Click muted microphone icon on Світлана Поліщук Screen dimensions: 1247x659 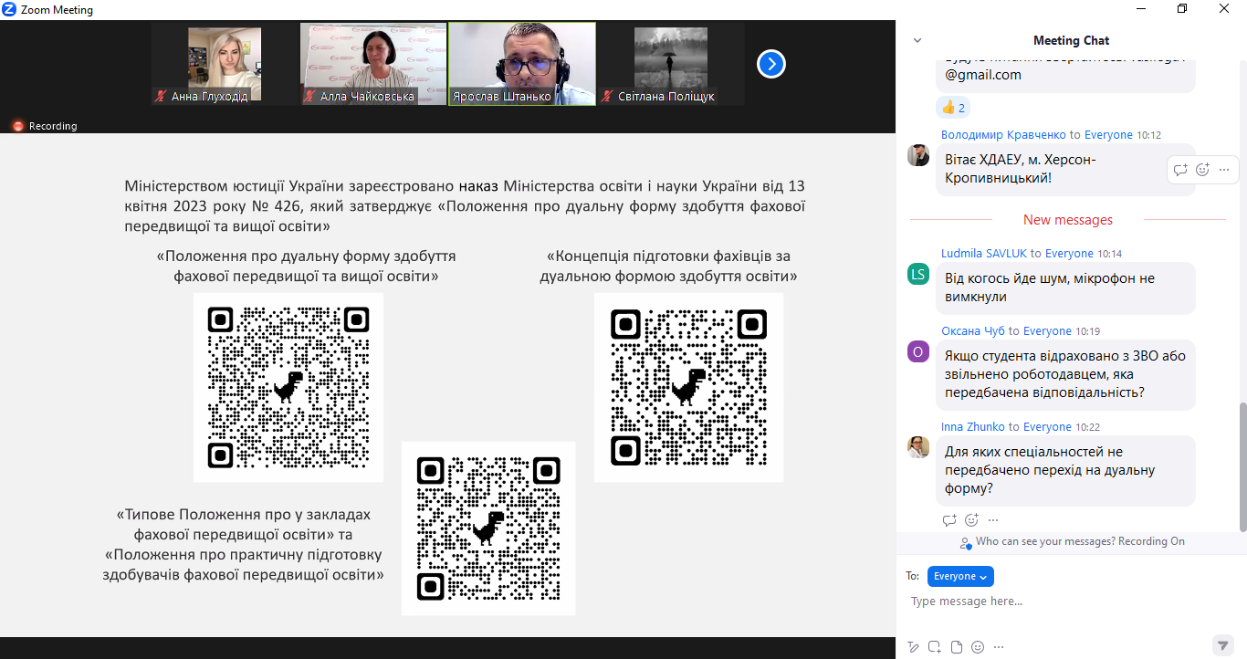[x=607, y=96]
